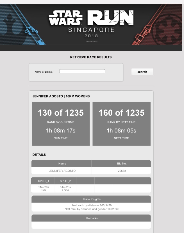Click the DETAILS section heading
This screenshot has width=184, height=233.
click(39, 155)
